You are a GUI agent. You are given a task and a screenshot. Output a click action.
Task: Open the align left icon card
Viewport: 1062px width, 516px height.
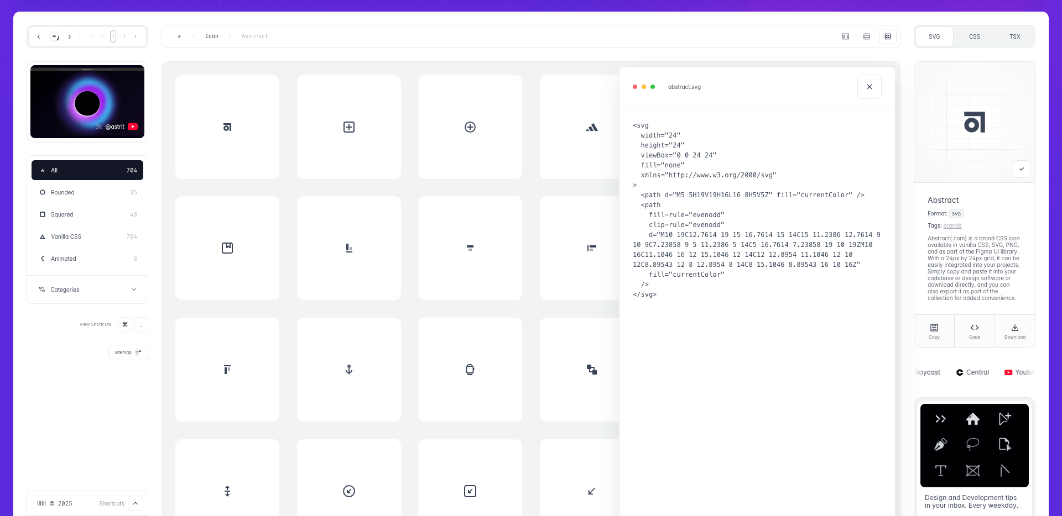tap(580, 248)
